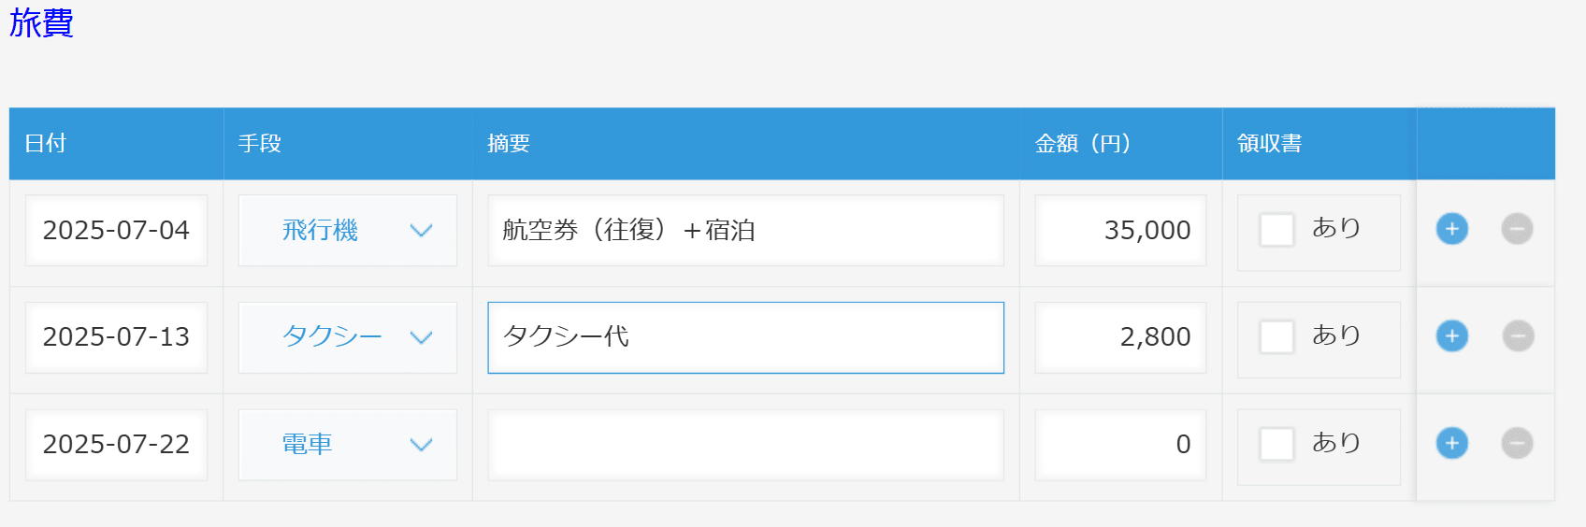Image resolution: width=1586 pixels, height=527 pixels.
Task: Open the 飛行機 transport method dropdown
Action: tap(348, 231)
